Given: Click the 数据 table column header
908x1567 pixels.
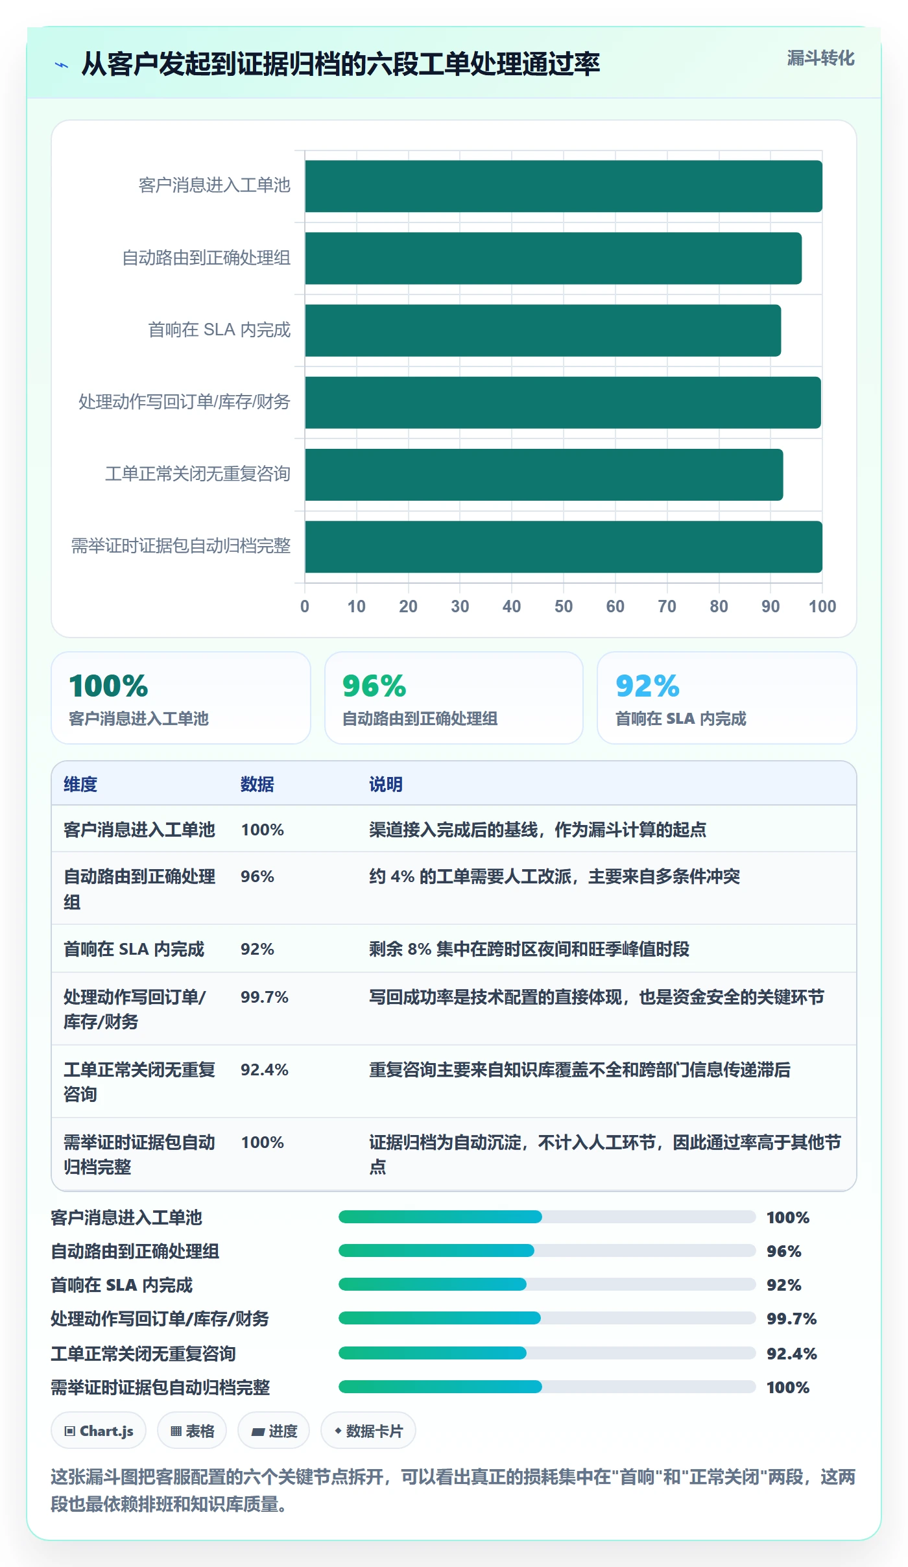Looking at the screenshot, I should click(257, 784).
